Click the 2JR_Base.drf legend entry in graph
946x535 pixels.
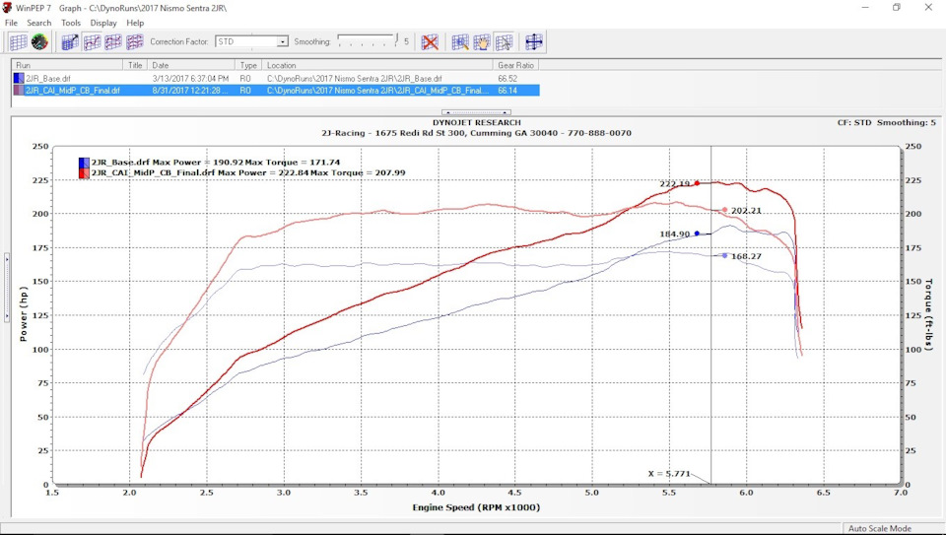pyautogui.click(x=209, y=163)
